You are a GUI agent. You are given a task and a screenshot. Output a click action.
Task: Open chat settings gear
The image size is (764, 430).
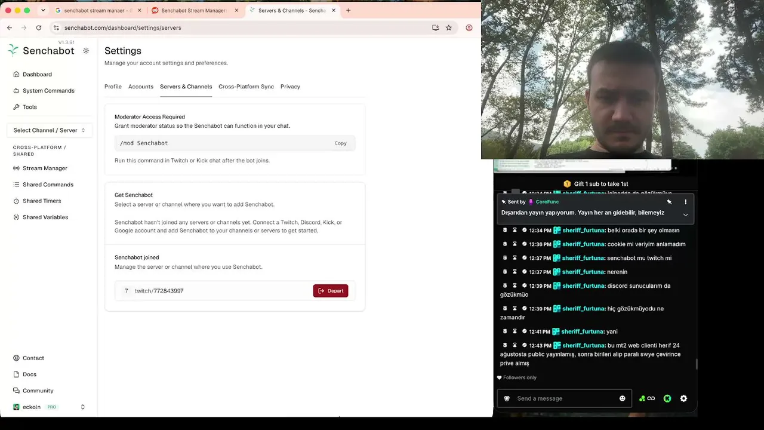click(683, 398)
